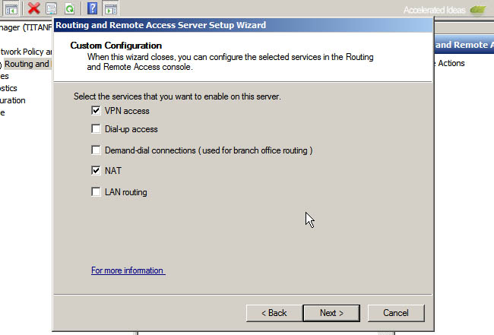494x335 pixels.
Task: Select Routing and Remote Access tree node
Action: [27, 64]
